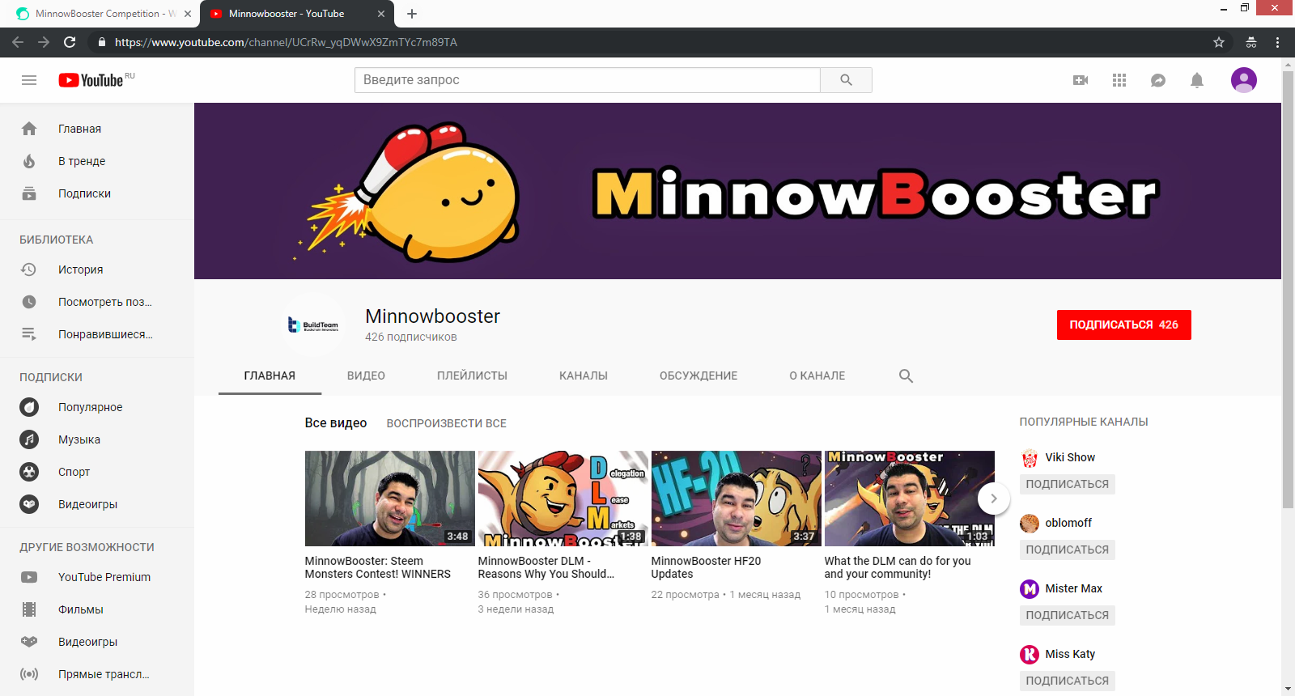Play MinnowBooster HF20 Updates thumbnail
The width and height of the screenshot is (1295, 696).
pyautogui.click(x=736, y=499)
